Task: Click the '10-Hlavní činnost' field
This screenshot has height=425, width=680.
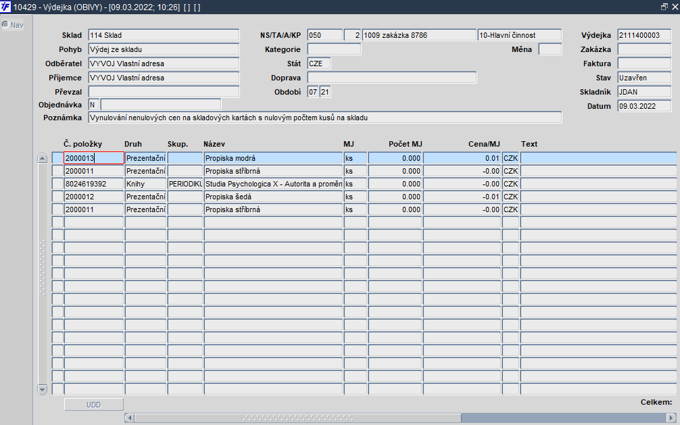Action: click(520, 35)
